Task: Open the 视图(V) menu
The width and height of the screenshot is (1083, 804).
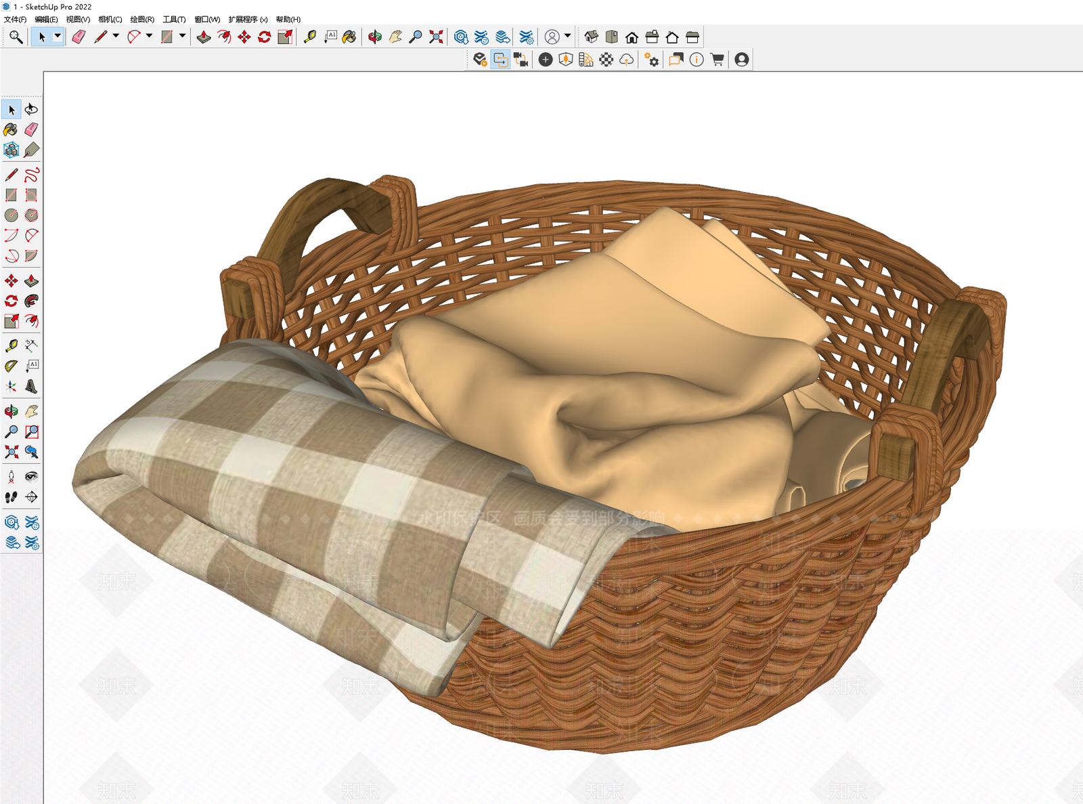Action: pos(78,20)
